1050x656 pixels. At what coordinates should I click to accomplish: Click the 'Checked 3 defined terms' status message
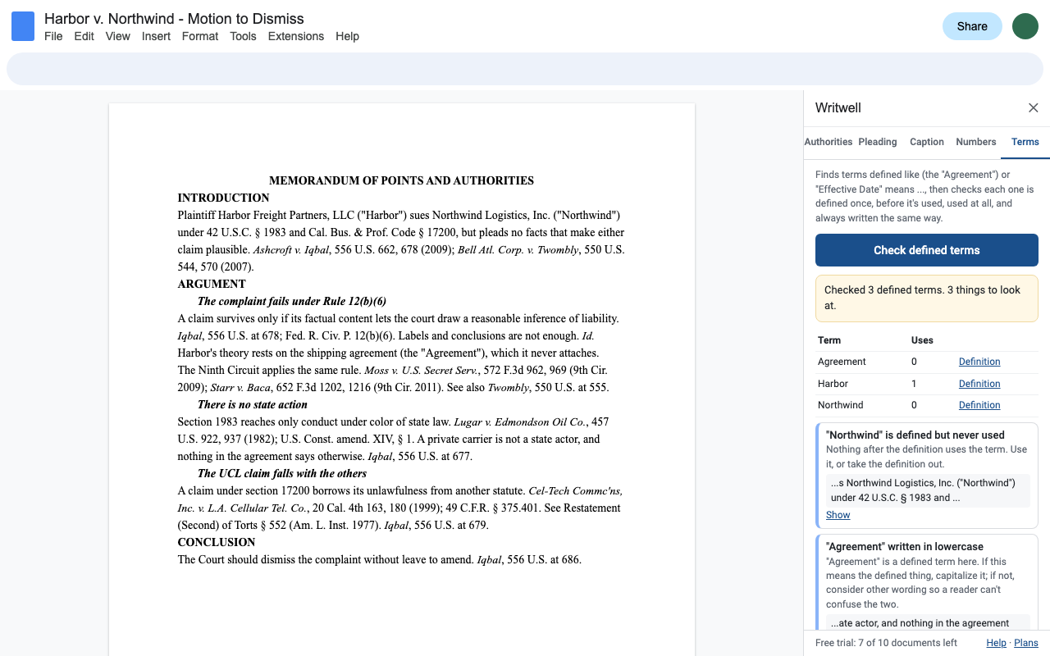927,298
